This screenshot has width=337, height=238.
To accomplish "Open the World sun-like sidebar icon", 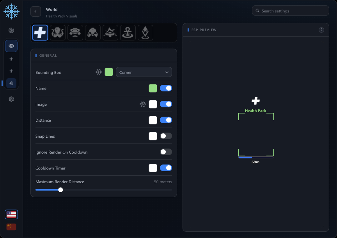I will [11, 83].
